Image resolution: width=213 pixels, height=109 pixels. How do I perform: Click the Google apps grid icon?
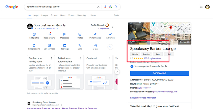201,7
